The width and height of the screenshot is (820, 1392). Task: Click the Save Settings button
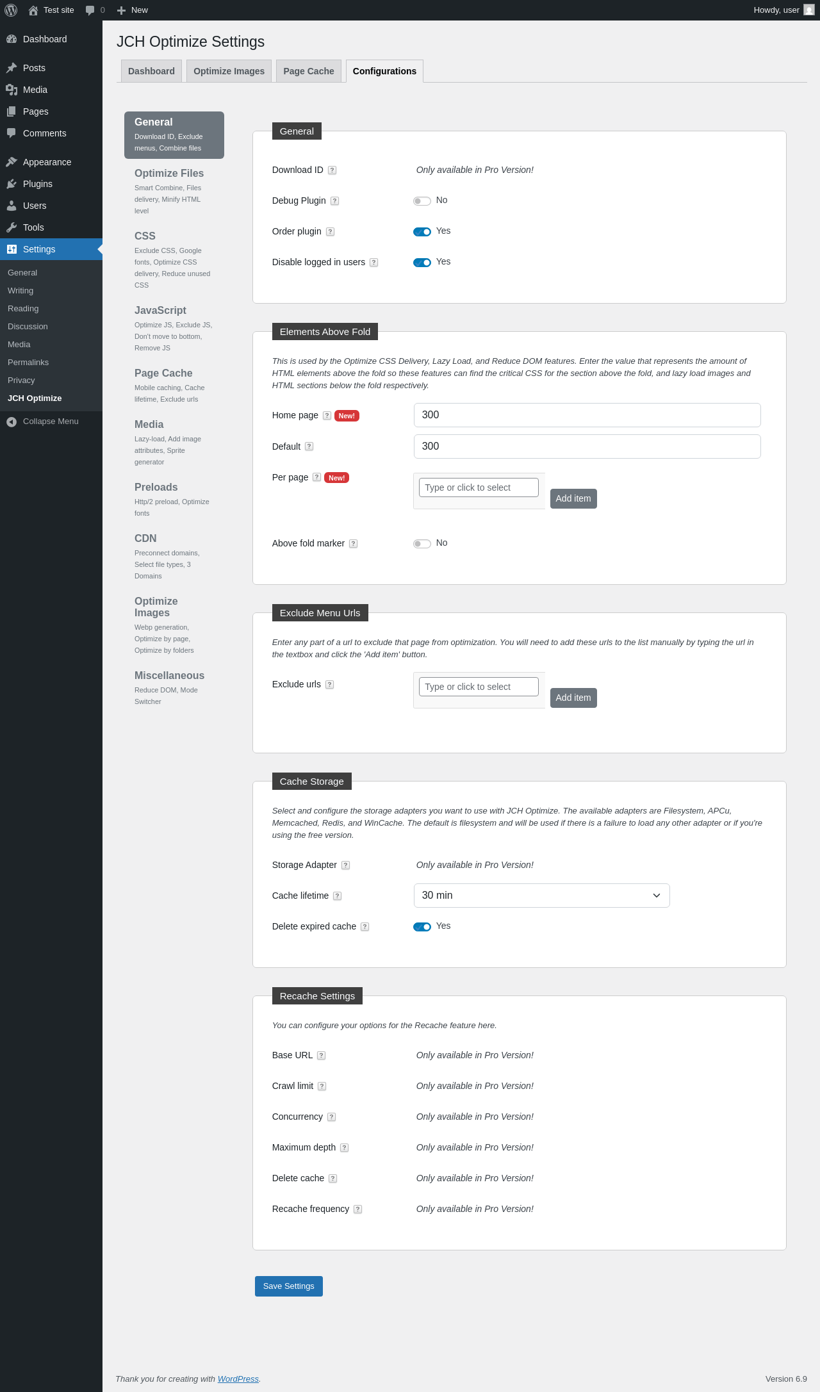click(x=289, y=1286)
